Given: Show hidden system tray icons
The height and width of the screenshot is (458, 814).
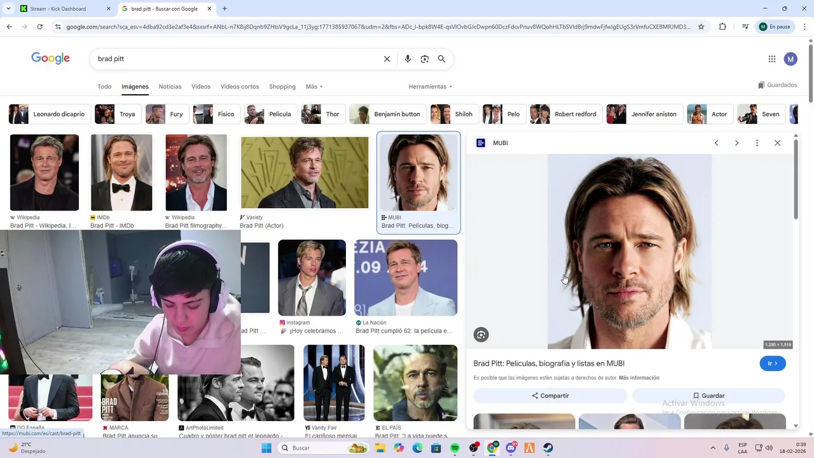Looking at the screenshot, I should (713, 448).
